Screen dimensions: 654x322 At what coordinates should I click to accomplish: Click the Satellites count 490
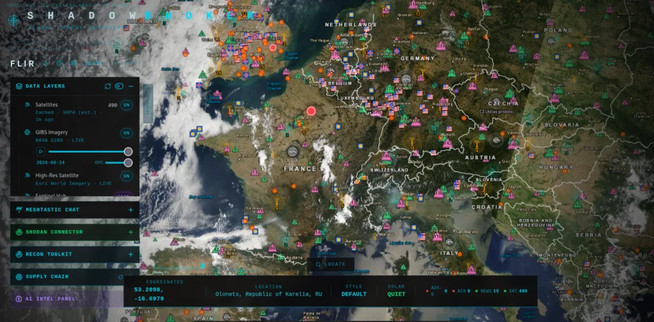tap(112, 105)
